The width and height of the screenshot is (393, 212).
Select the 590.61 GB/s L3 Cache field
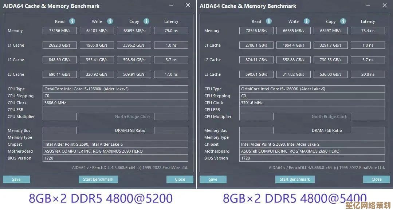[x=256, y=75]
